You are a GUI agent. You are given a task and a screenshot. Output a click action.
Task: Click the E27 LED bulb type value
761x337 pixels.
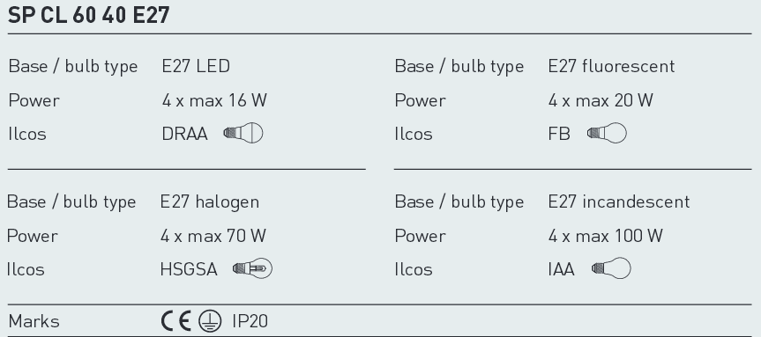(x=196, y=66)
